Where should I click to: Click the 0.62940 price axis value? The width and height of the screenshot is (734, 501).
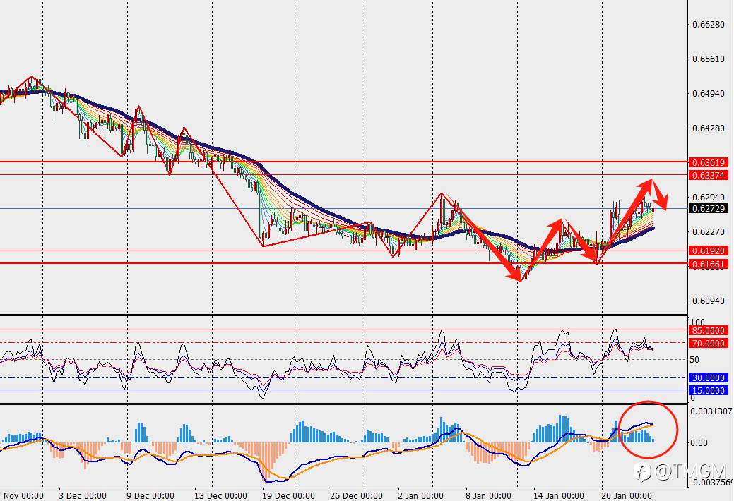pyautogui.click(x=709, y=197)
